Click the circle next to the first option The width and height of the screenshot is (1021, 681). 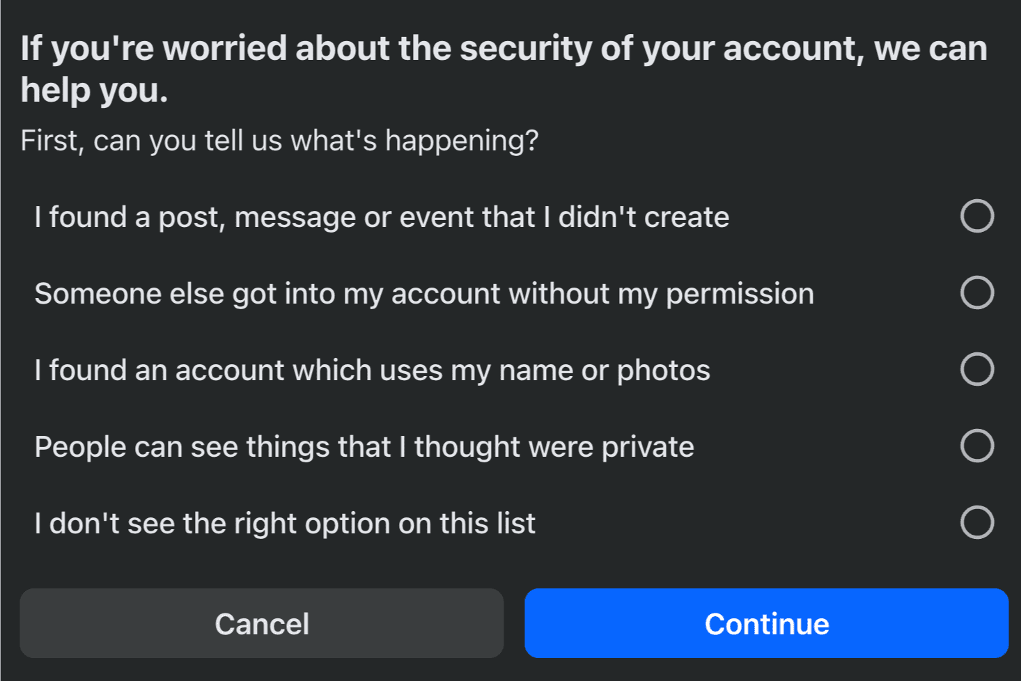pos(978,217)
